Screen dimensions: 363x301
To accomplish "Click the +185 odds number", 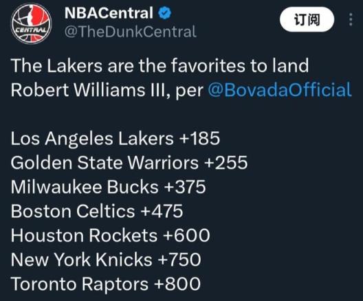I will [199, 138].
